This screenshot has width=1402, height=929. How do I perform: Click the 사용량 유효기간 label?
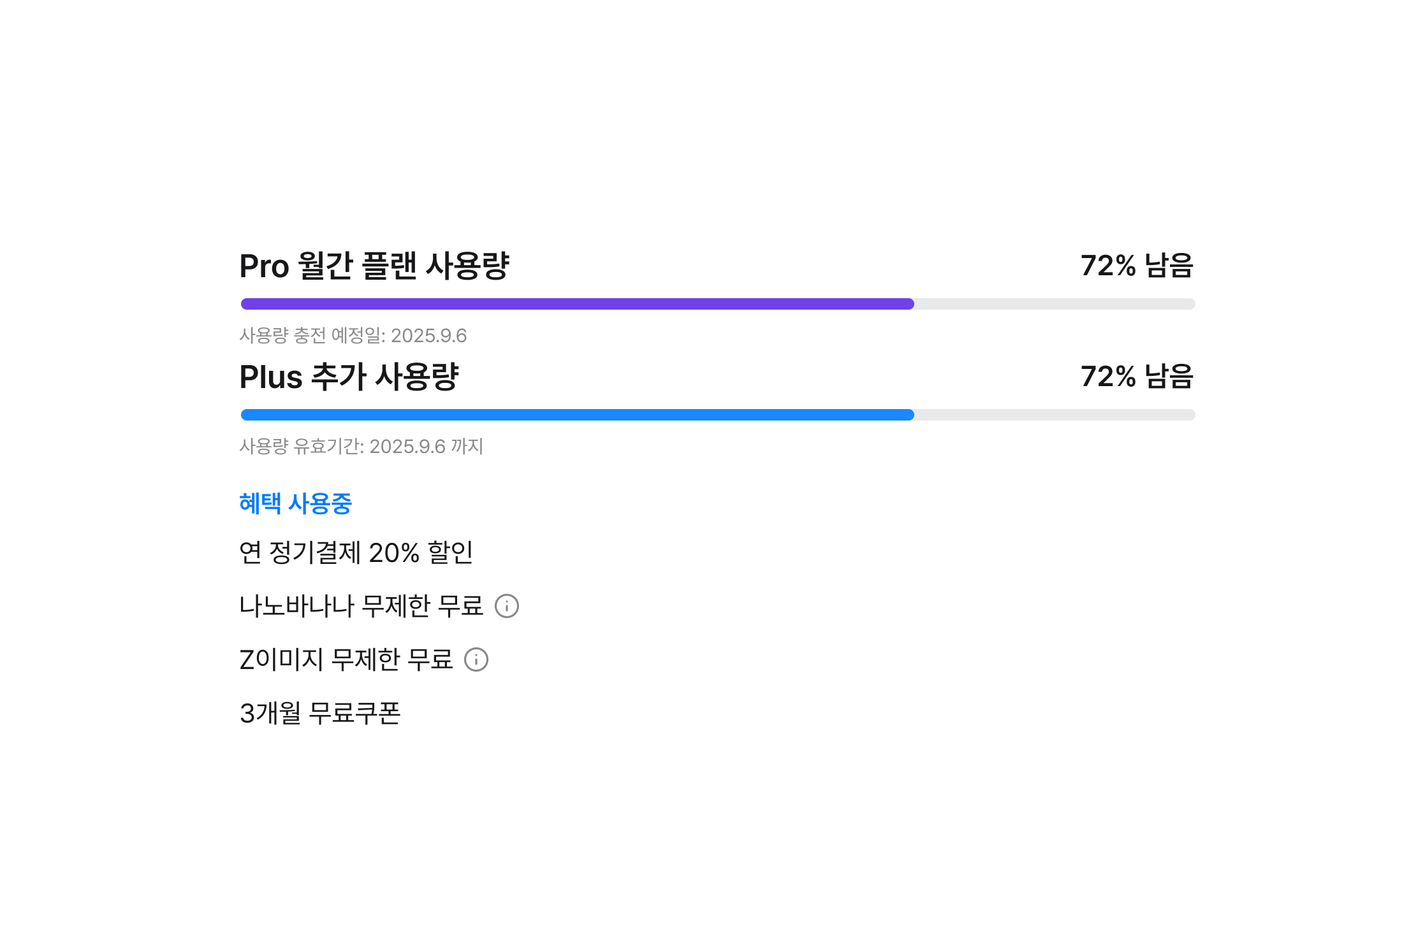pos(301,447)
